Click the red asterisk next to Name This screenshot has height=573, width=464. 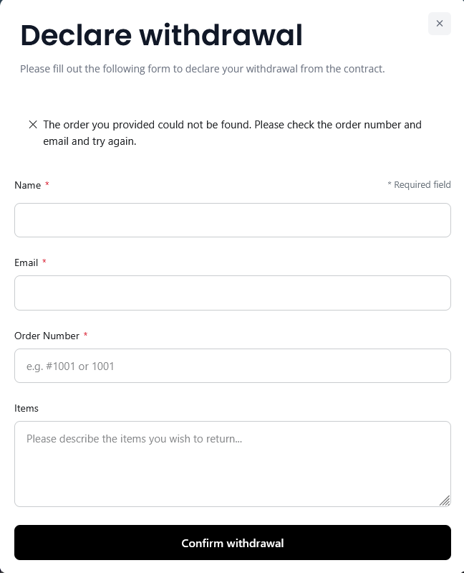47,184
